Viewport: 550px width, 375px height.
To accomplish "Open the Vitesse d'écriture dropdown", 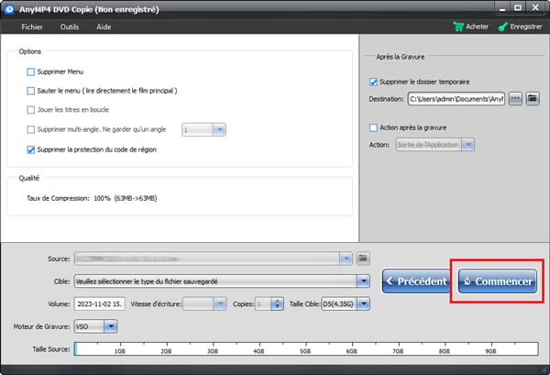I will [204, 303].
